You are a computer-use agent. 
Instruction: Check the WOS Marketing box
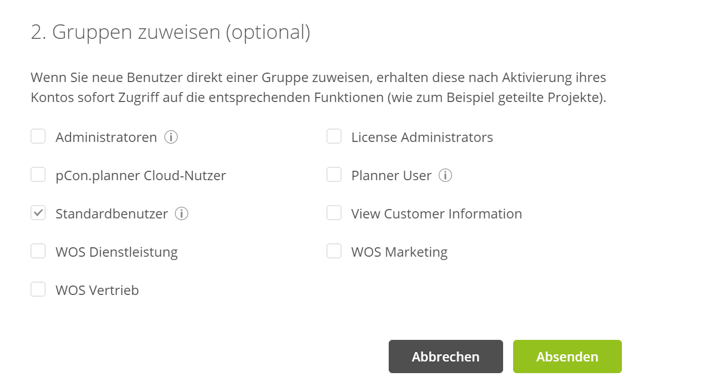(x=334, y=251)
